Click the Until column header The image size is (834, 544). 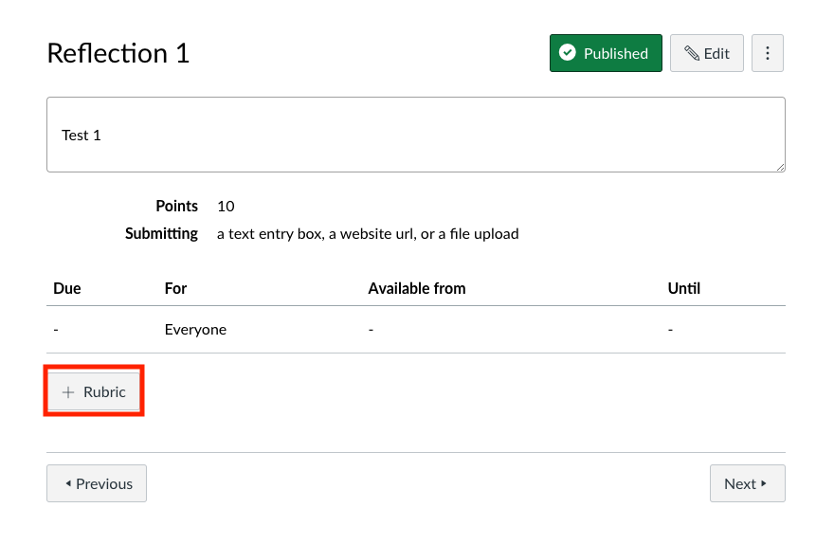684,288
